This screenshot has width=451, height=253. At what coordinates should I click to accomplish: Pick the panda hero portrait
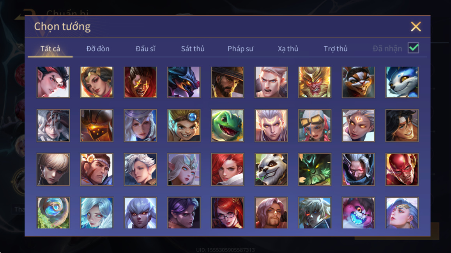[271, 169]
